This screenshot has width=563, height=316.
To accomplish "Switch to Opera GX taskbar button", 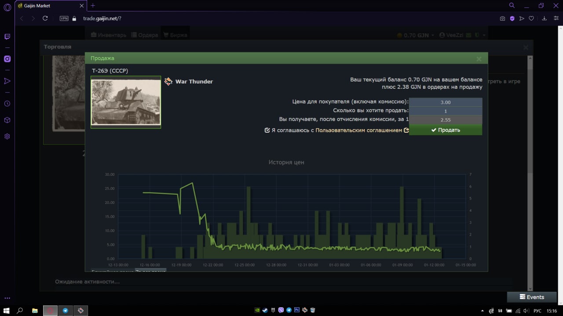I will coord(50,310).
